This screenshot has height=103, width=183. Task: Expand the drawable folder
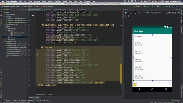[x=7, y=29]
